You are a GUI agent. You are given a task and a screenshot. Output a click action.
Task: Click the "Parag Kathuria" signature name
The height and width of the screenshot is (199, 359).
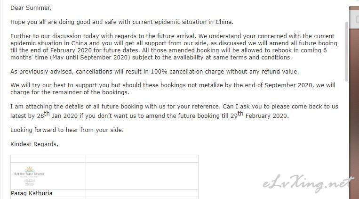tap(32, 193)
